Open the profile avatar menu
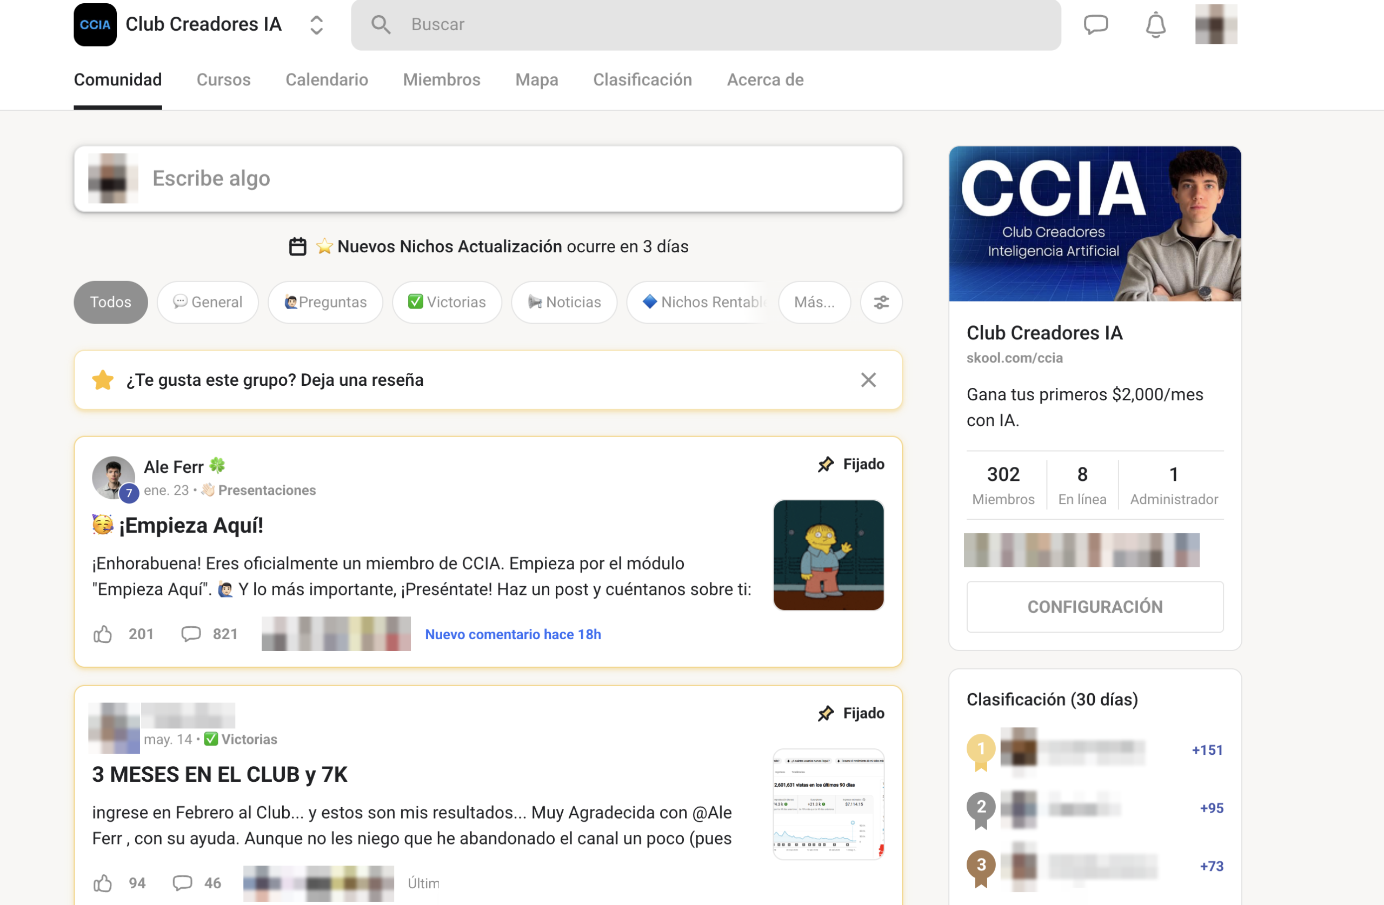The height and width of the screenshot is (905, 1384). click(1216, 24)
